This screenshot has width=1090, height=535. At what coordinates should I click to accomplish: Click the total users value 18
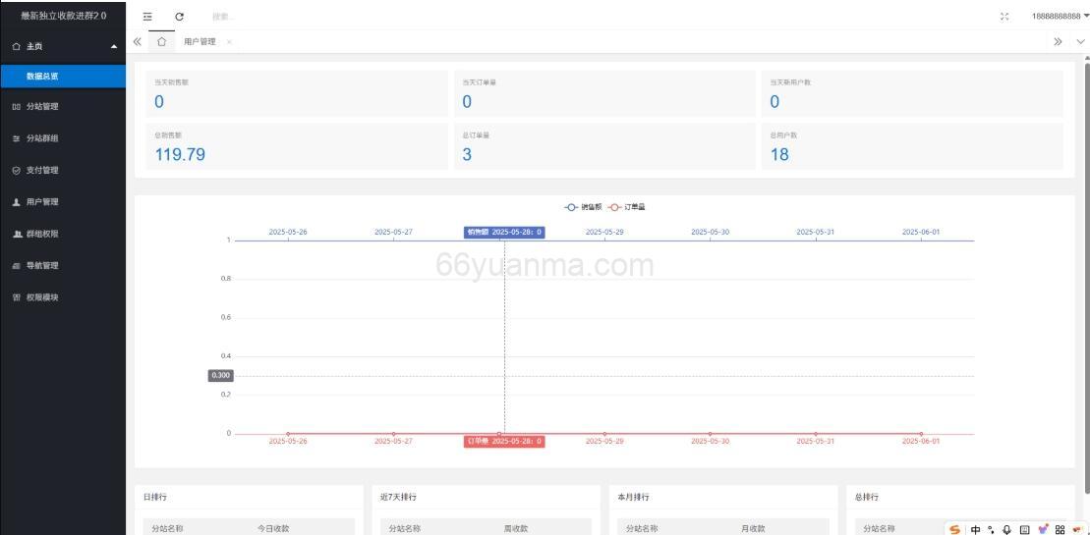(x=779, y=154)
